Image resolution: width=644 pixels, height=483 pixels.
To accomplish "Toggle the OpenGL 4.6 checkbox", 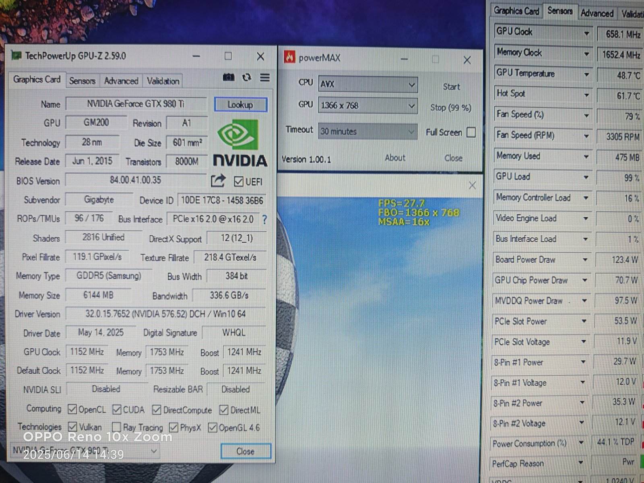I will pos(213,427).
